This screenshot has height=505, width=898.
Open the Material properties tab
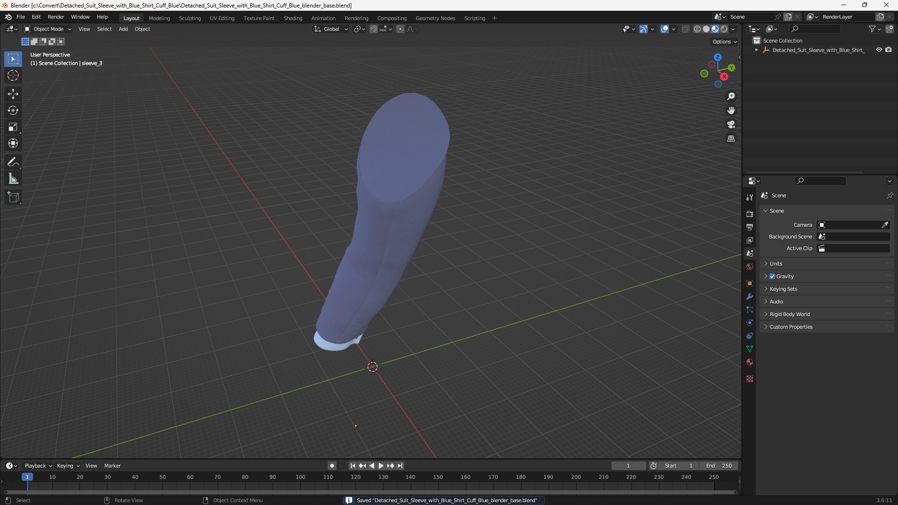coord(750,362)
